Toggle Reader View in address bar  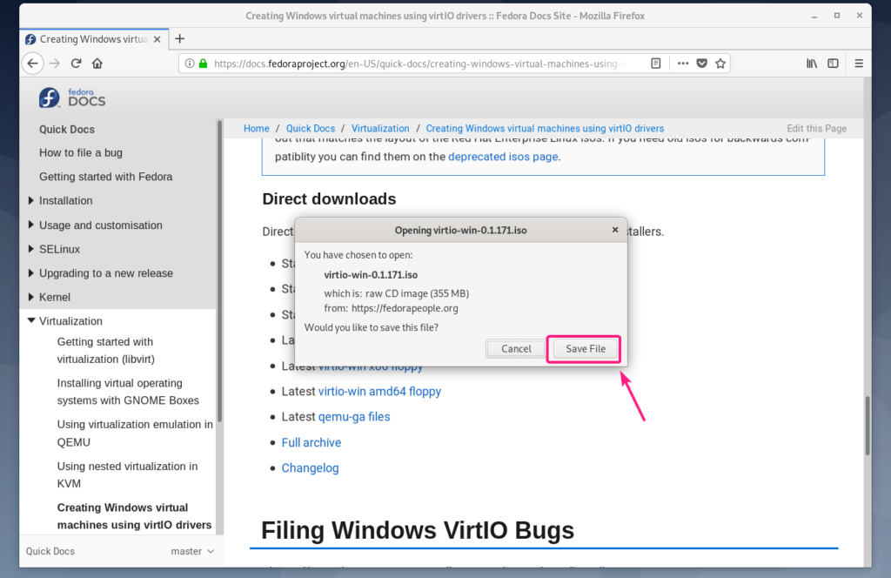(656, 63)
